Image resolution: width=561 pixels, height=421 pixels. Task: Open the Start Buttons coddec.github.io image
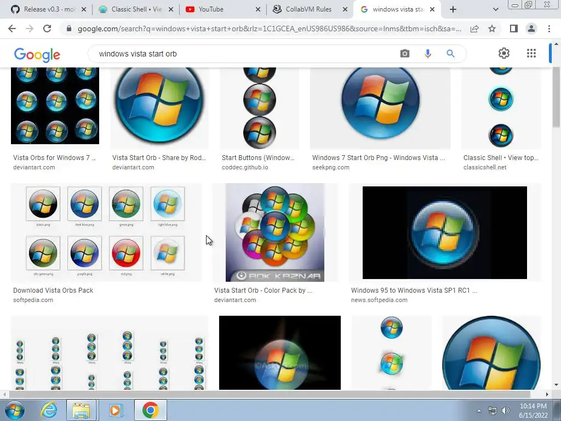[x=259, y=108]
